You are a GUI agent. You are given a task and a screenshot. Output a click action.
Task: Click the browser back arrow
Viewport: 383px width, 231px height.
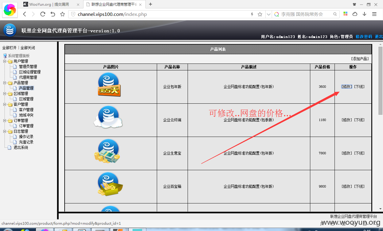tap(25, 14)
